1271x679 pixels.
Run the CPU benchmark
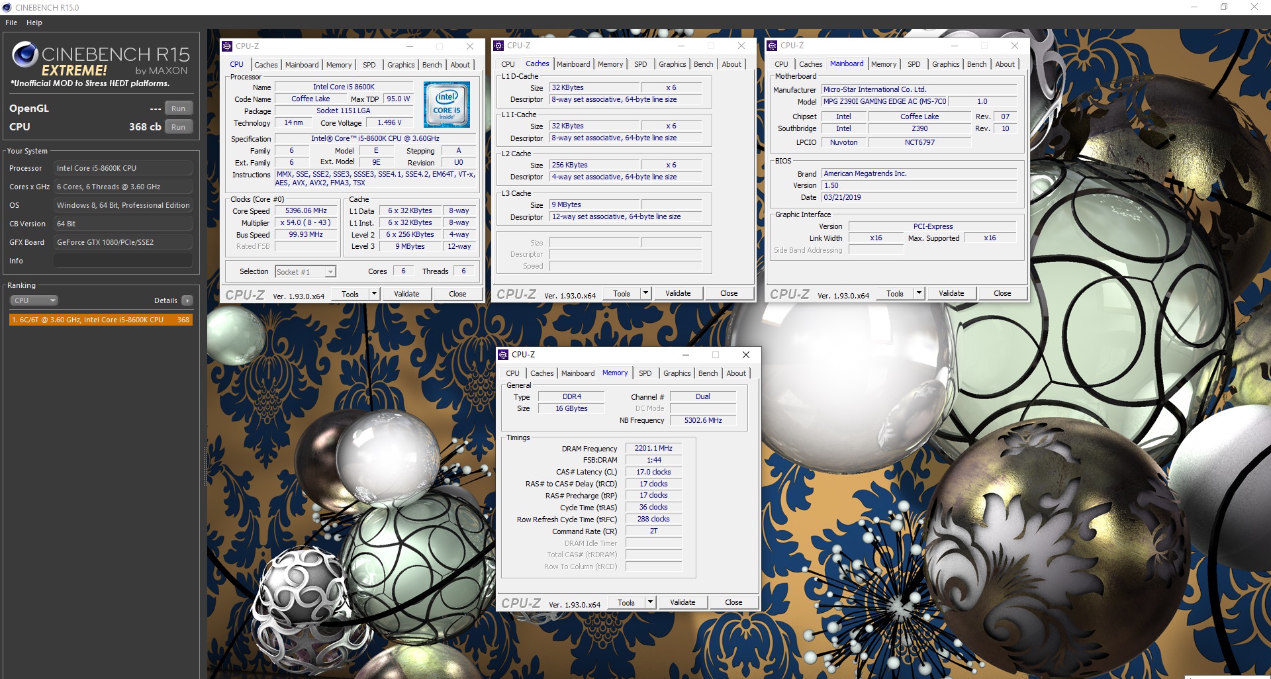[x=179, y=127]
